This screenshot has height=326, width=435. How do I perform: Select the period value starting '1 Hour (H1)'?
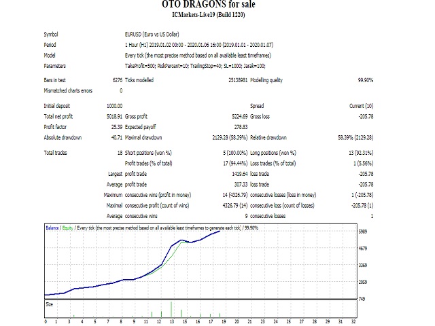[x=199, y=45]
